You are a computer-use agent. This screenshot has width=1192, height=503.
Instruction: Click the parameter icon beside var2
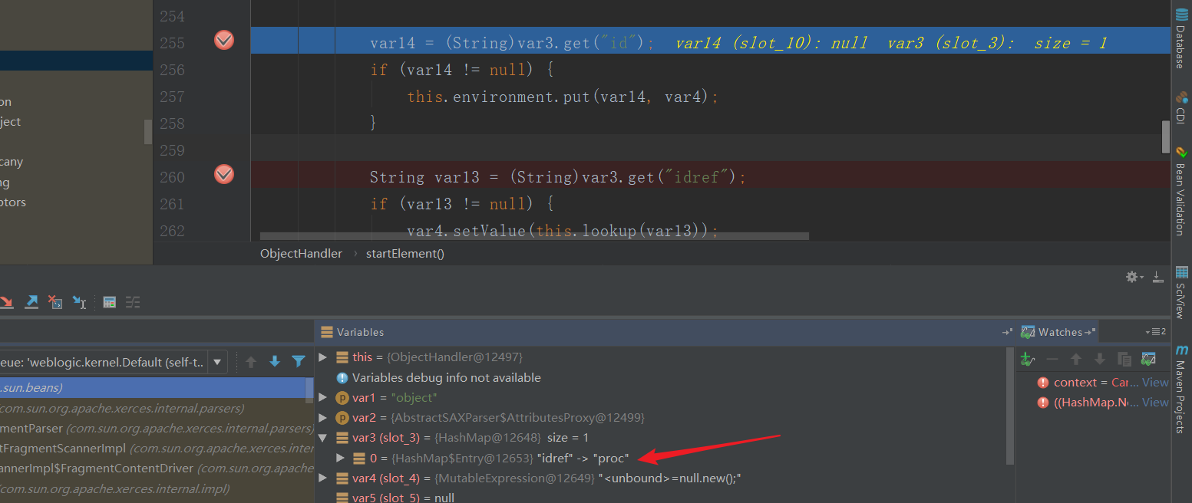click(342, 417)
